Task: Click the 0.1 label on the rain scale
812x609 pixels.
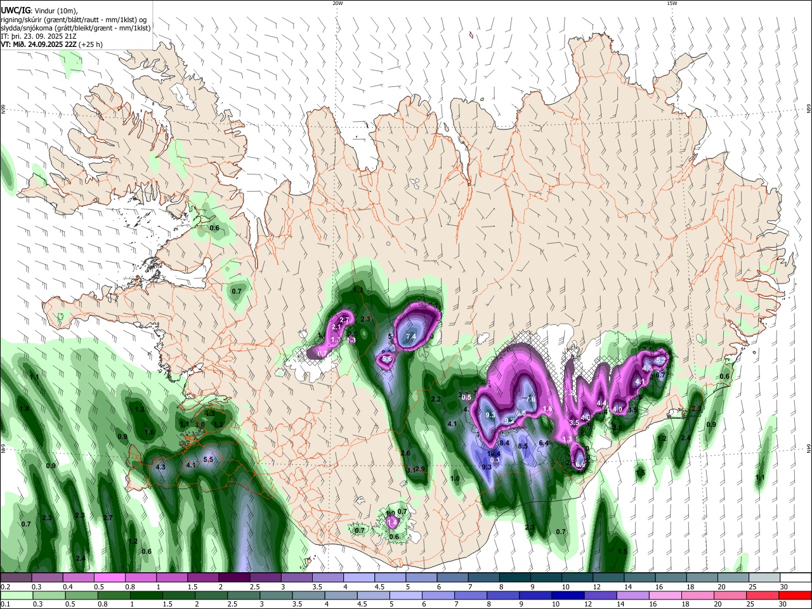Action: coord(4,605)
